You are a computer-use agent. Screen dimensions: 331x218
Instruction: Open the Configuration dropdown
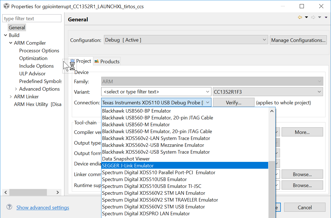264,39
